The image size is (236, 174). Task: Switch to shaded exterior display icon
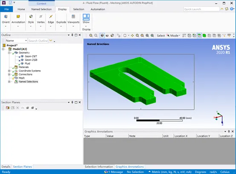tap(107, 35)
